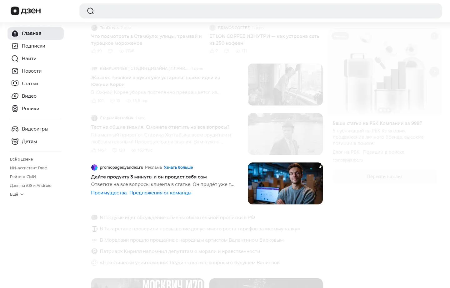Open the Всё о Дзене link
The width and height of the screenshot is (450, 288).
pyautogui.click(x=21, y=159)
